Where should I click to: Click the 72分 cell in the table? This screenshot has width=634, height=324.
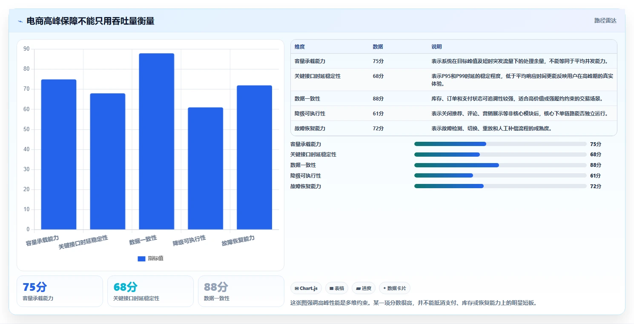(x=378, y=129)
